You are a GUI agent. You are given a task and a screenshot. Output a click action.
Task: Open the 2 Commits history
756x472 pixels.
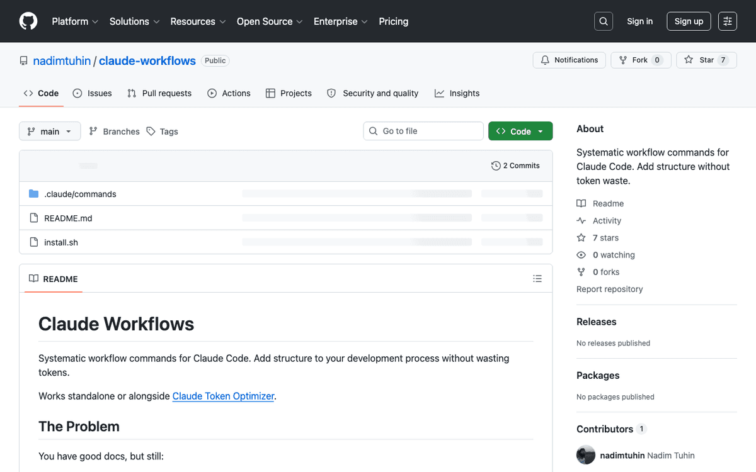(x=515, y=166)
